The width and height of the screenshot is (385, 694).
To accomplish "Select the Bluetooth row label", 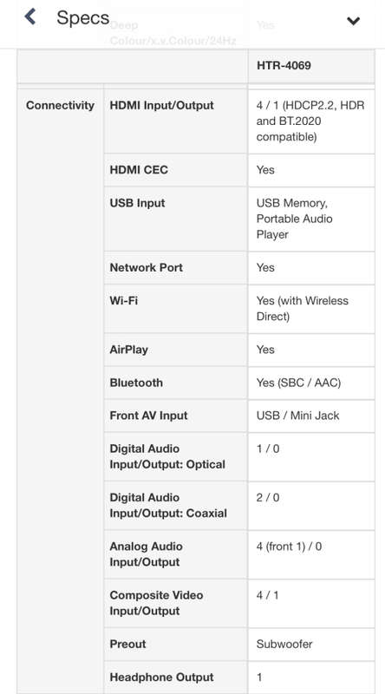I will pyautogui.click(x=136, y=383).
